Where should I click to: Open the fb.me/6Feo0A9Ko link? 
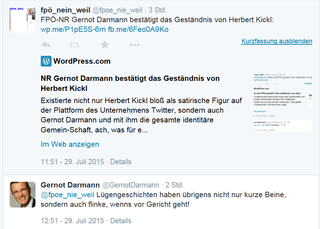(x=138, y=29)
